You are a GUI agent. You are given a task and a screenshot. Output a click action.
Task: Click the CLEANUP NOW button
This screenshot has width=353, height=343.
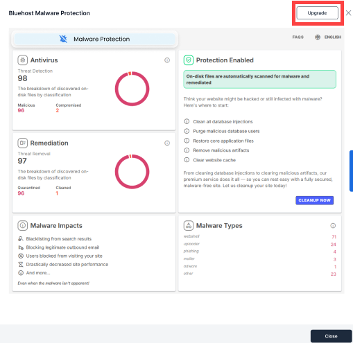pyautogui.click(x=314, y=200)
